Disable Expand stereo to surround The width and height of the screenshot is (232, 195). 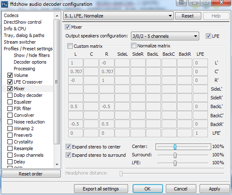pyautogui.click(x=68, y=155)
